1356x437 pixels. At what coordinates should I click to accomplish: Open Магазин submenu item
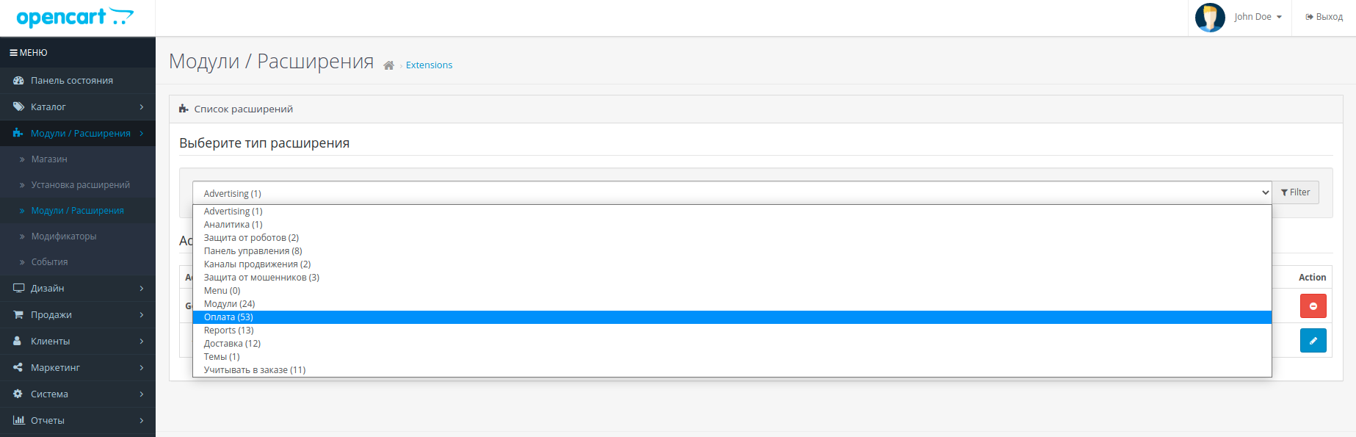pos(49,159)
